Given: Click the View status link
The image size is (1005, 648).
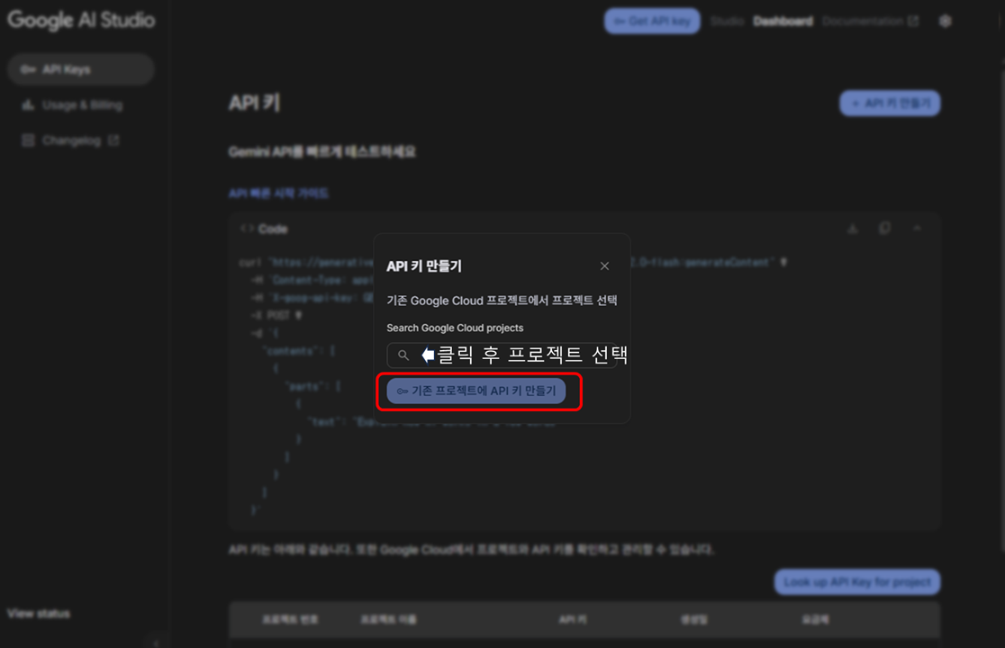Looking at the screenshot, I should click(x=39, y=614).
